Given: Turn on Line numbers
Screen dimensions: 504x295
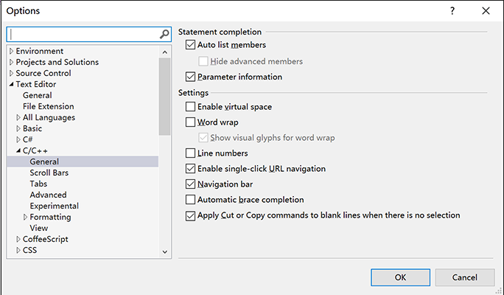Looking at the screenshot, I should coord(190,153).
